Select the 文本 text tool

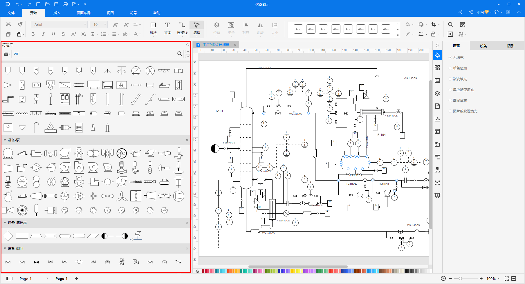click(167, 28)
